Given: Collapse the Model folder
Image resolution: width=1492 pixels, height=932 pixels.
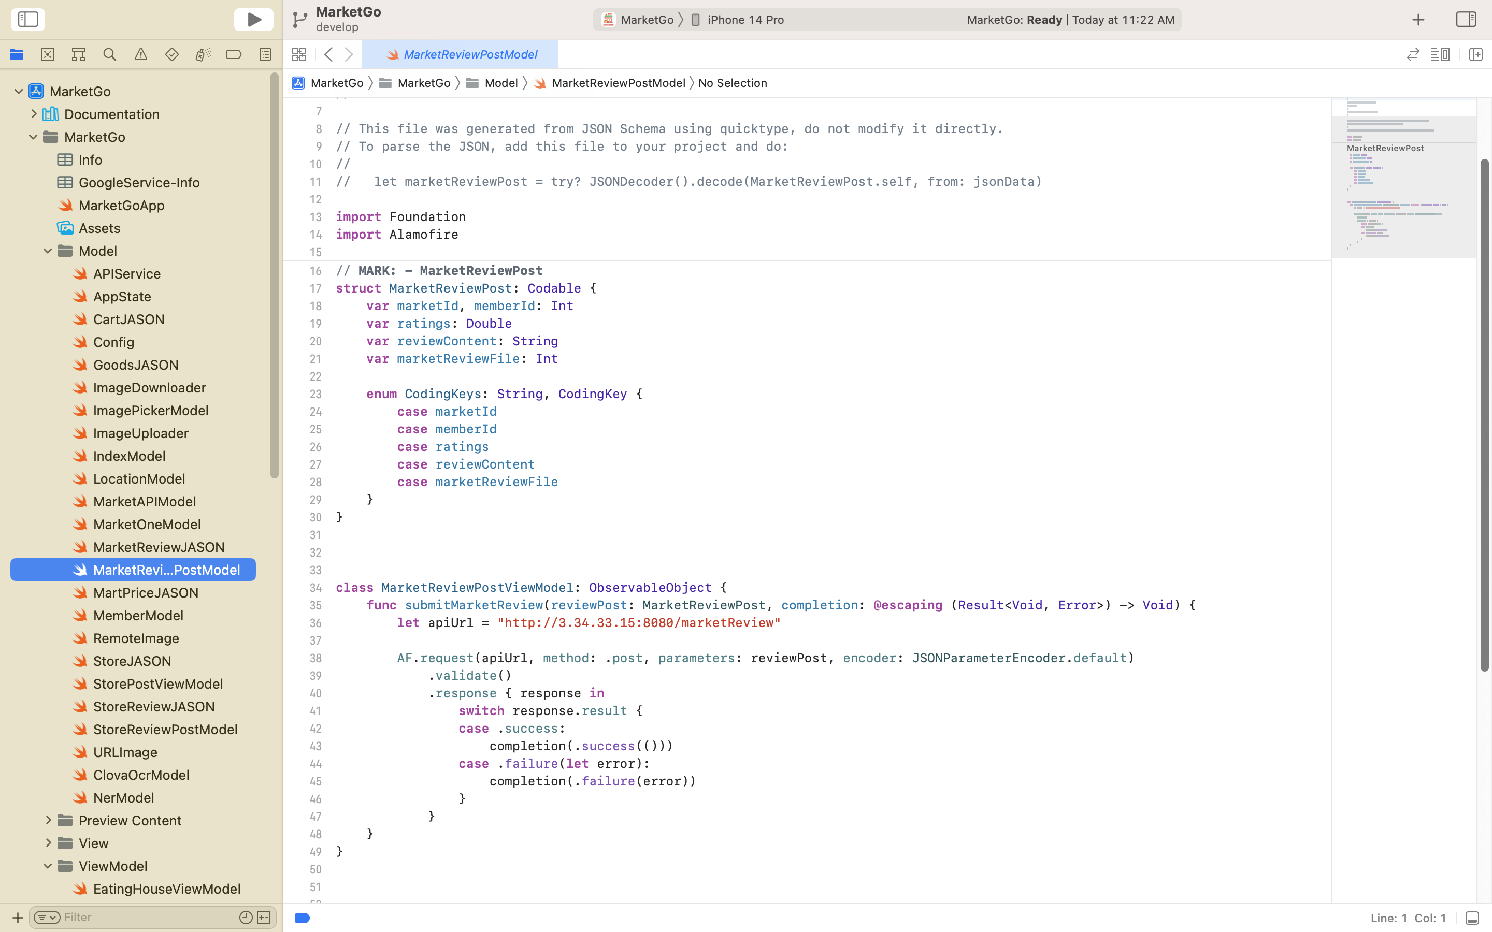Looking at the screenshot, I should click(x=48, y=251).
